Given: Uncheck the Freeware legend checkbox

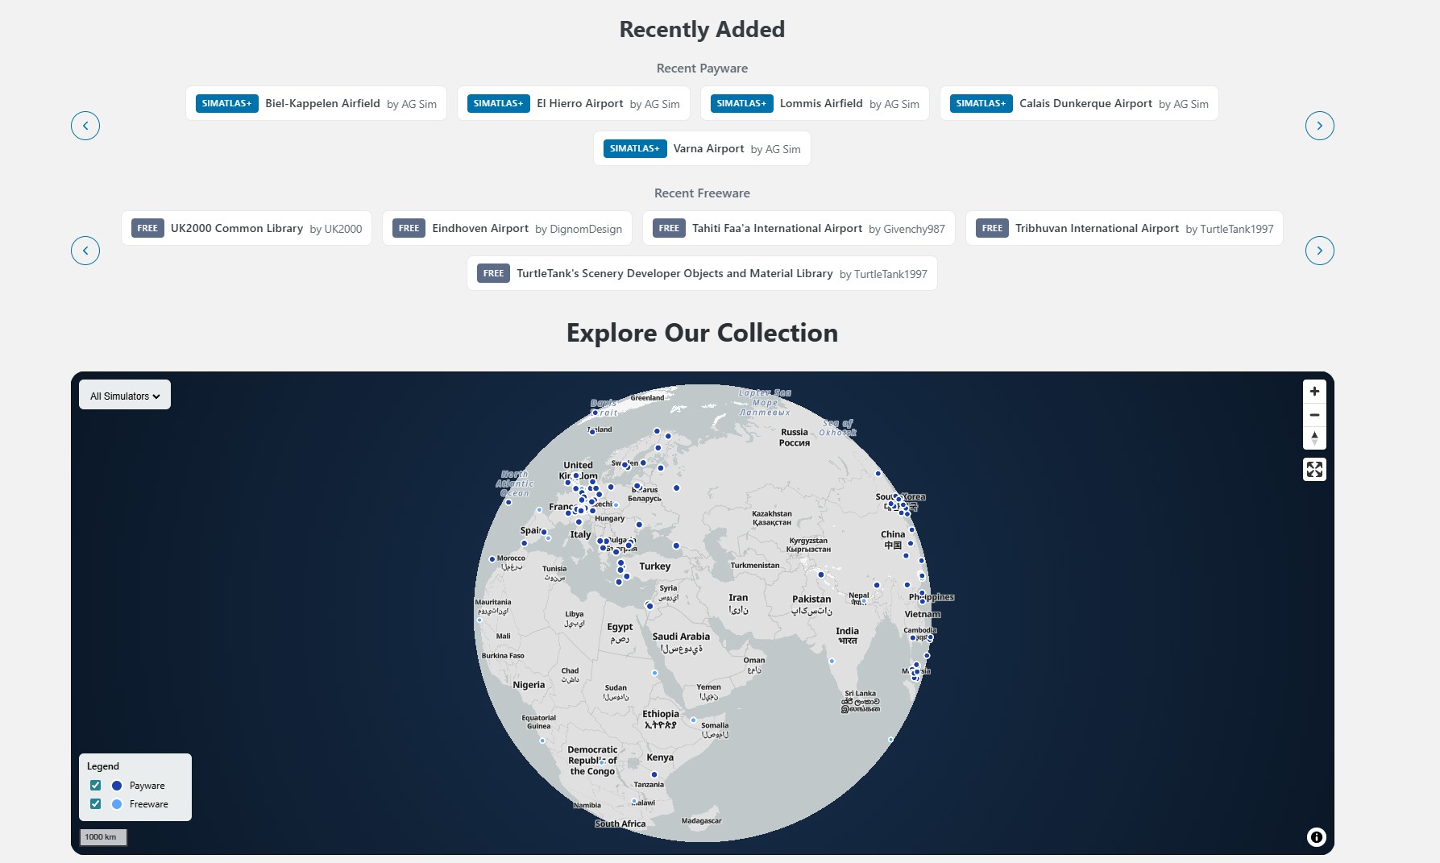Looking at the screenshot, I should (x=96, y=804).
